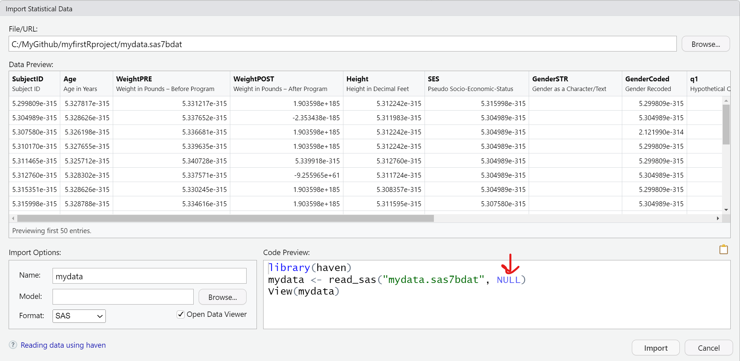This screenshot has height=361, width=740.
Task: Click the NULL argument in code preview
Action: click(508, 280)
